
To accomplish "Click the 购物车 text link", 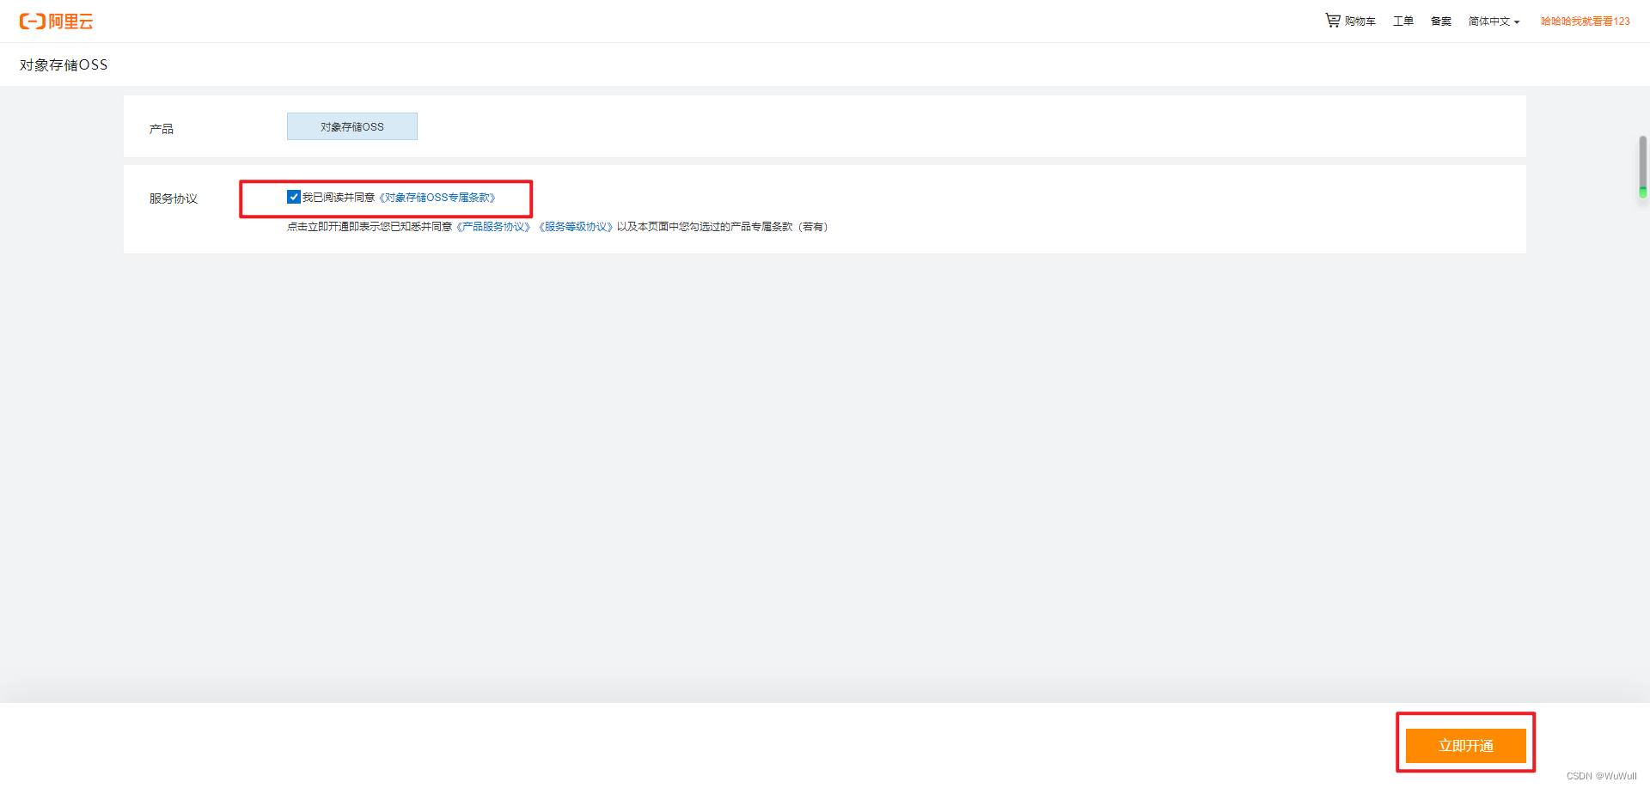I will (1360, 21).
